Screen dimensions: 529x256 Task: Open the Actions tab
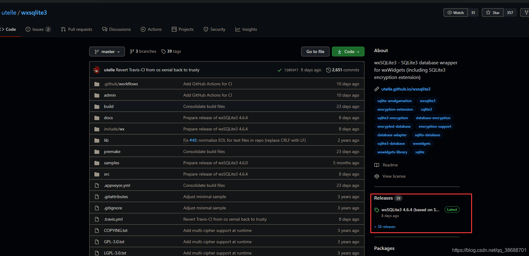(x=151, y=29)
